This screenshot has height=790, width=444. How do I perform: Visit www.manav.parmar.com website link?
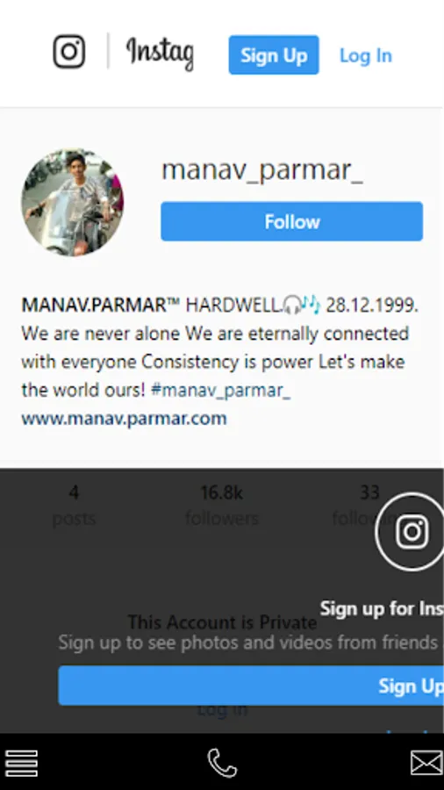pos(124,418)
